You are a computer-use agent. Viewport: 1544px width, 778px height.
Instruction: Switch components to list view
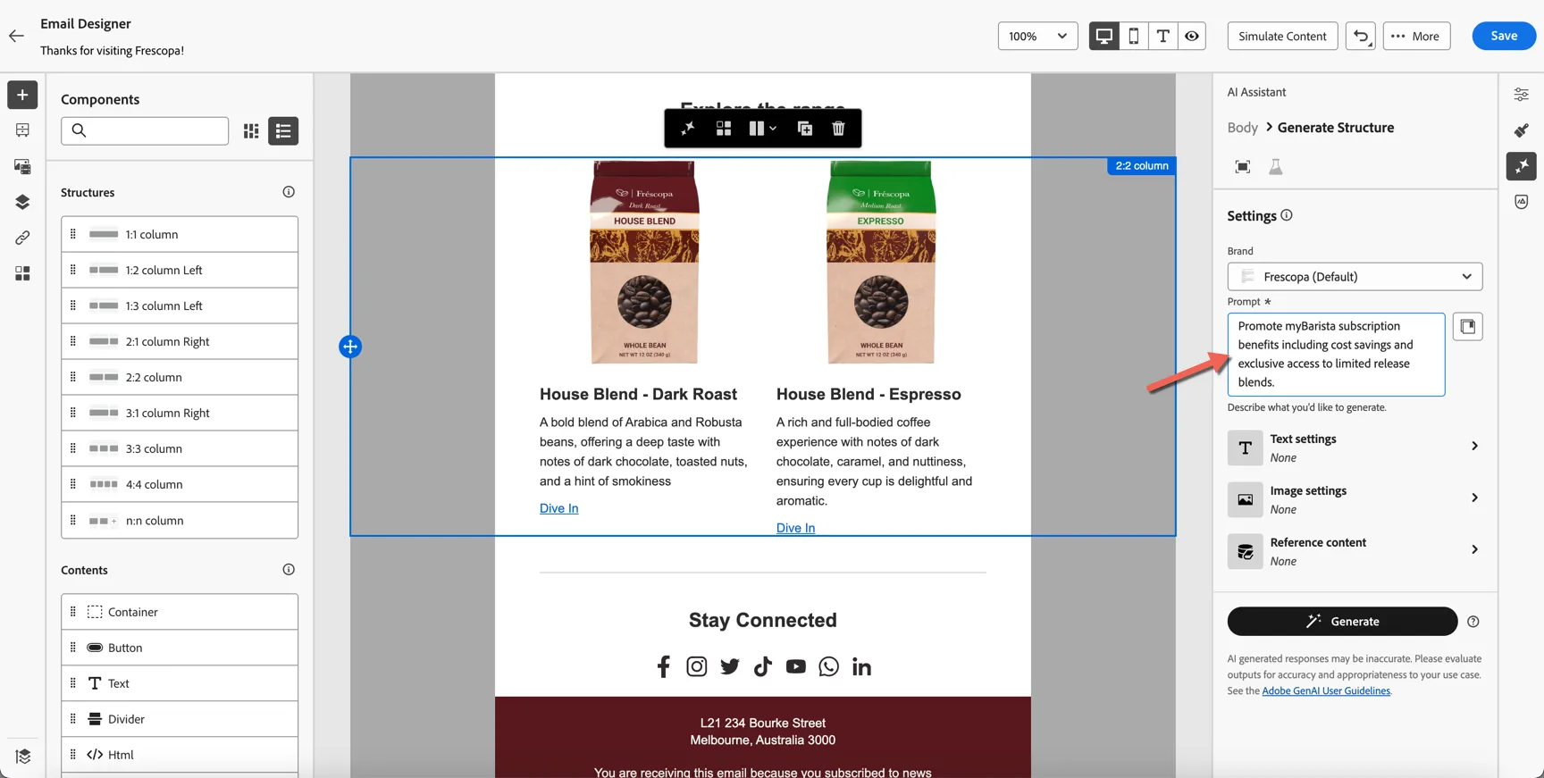pos(283,131)
